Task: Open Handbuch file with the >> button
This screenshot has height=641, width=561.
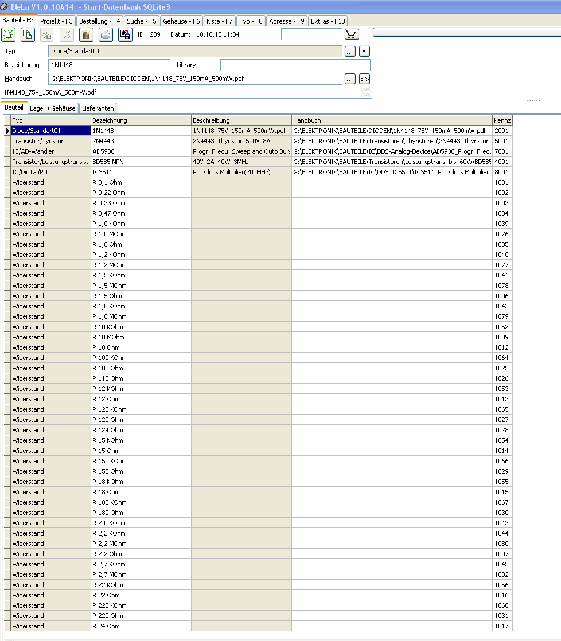Action: (364, 79)
